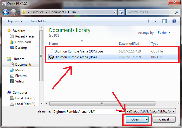This screenshot has height=128, width=182.
Task: Click the file list scroll left arrow
Action: coord(47,104)
